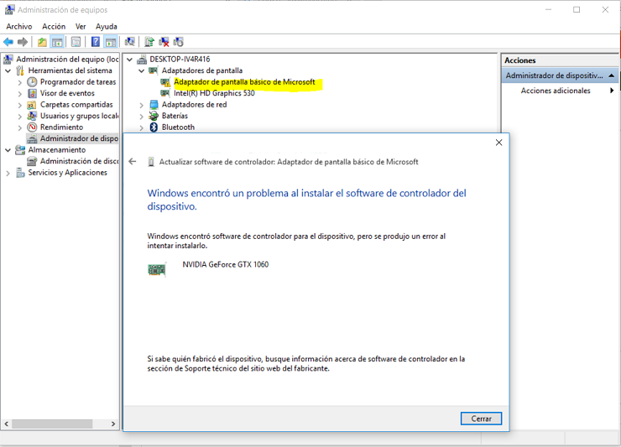Open the Archivo menu

tap(19, 27)
